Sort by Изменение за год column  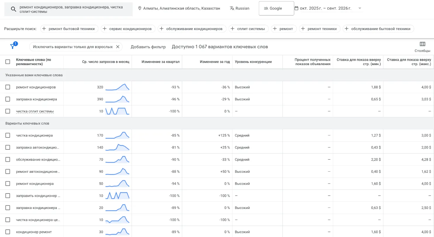click(x=215, y=62)
